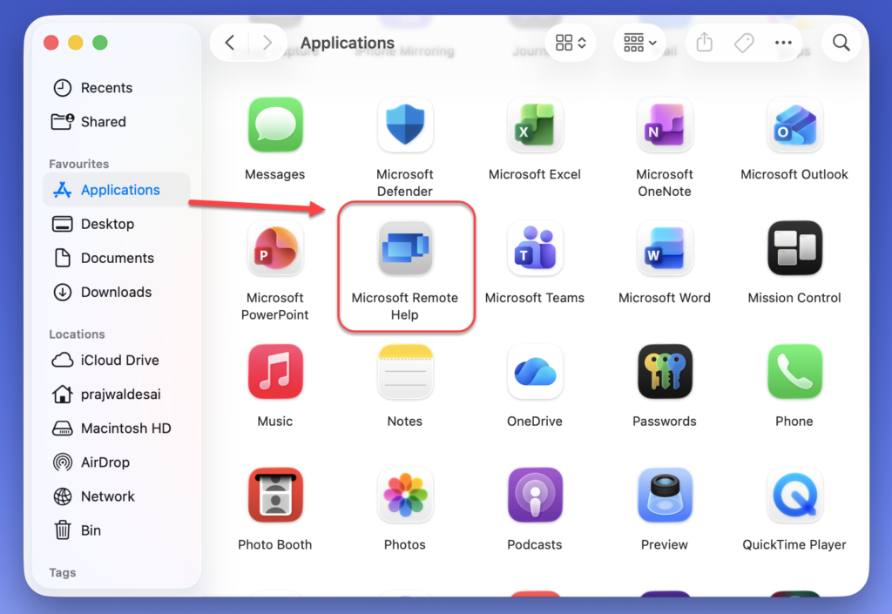Open the Photos flower icon
Image resolution: width=892 pixels, height=614 pixels.
pyautogui.click(x=405, y=495)
